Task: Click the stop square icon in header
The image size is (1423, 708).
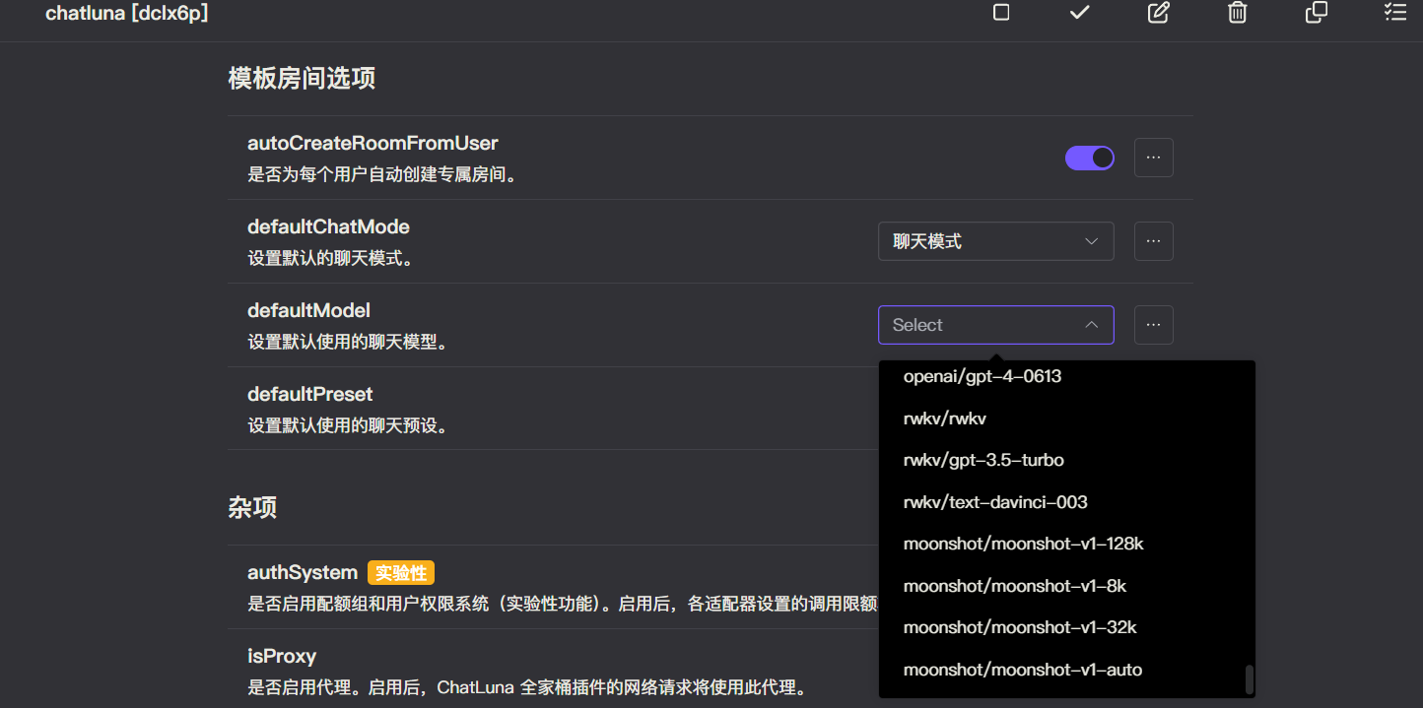Action: (1001, 13)
